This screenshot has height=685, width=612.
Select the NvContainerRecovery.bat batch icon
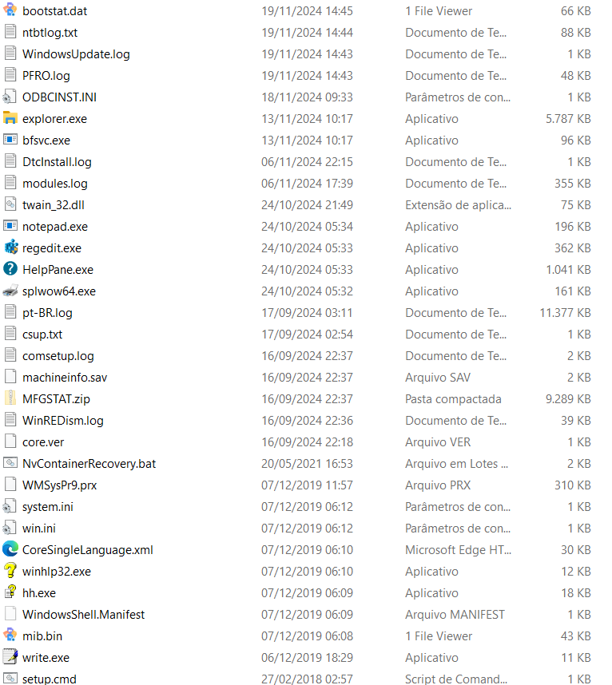pos(10,463)
